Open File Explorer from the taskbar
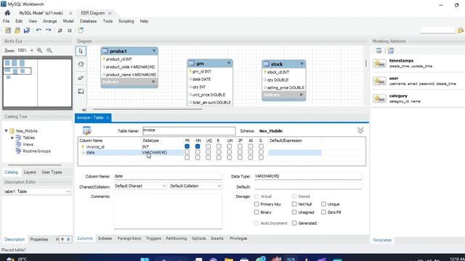The height and width of the screenshot is (261, 465). pyautogui.click(x=229, y=260)
